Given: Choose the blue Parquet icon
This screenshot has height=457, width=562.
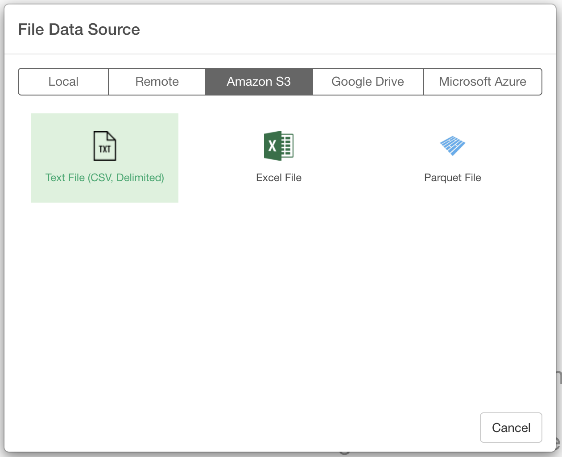Looking at the screenshot, I should pos(452,145).
